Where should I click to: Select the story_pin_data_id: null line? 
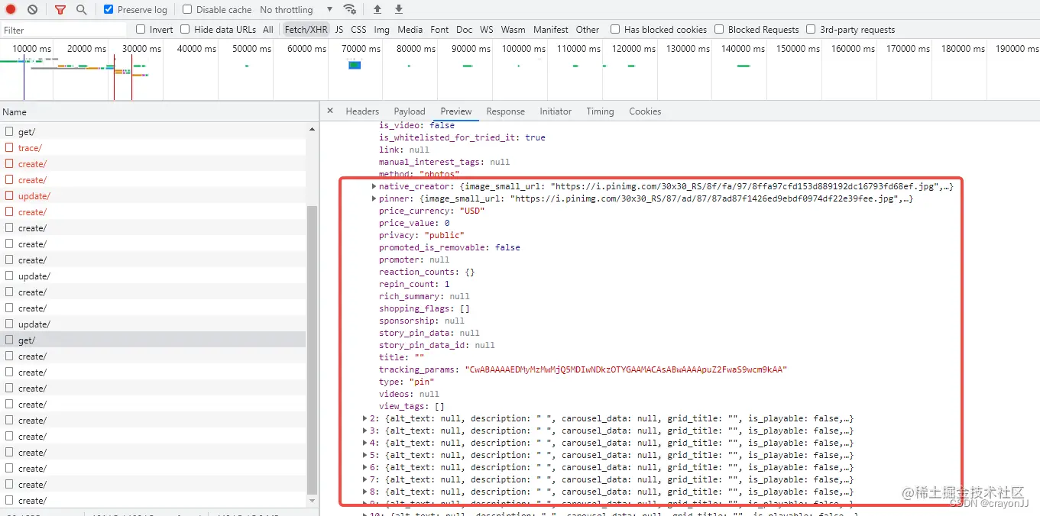(437, 345)
